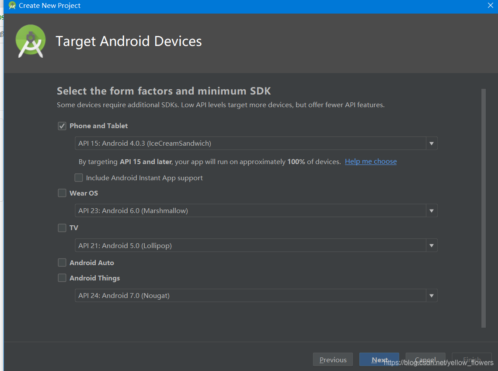Click the vertical scrollbar of the form
This screenshot has height=371, width=498.
coord(484,208)
